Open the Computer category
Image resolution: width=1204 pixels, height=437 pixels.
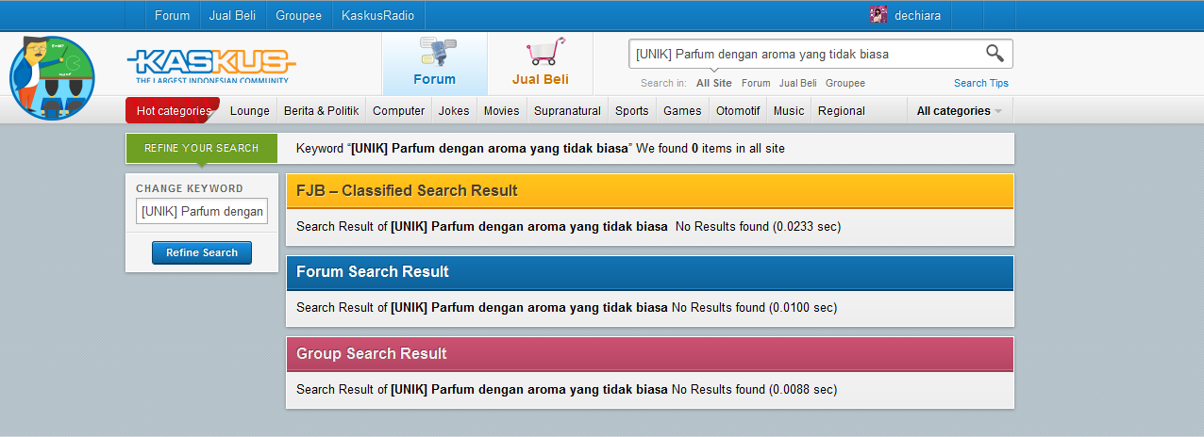coord(399,110)
